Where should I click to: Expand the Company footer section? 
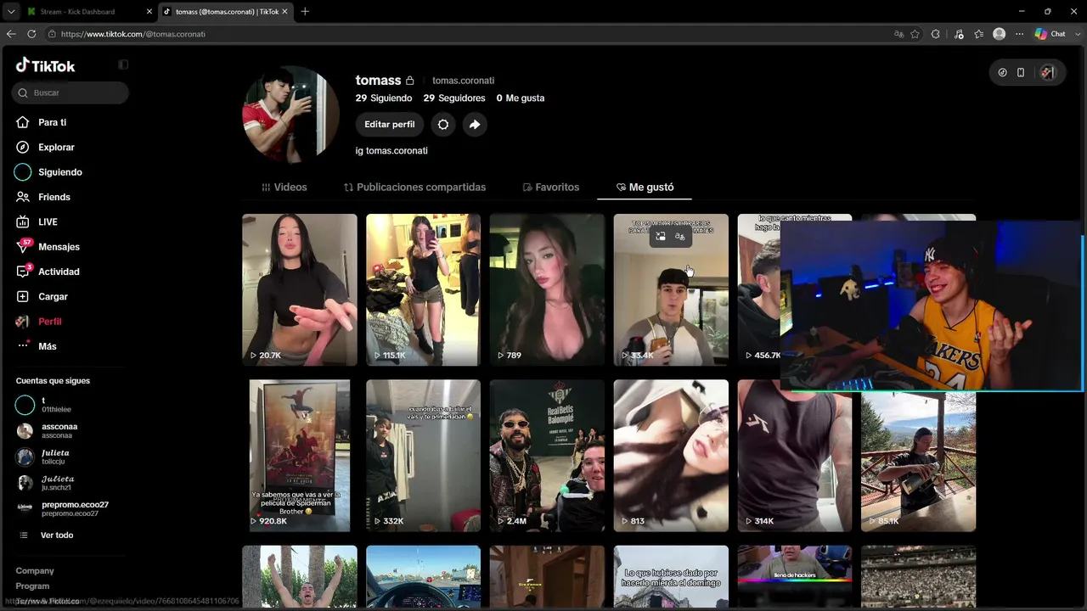click(35, 571)
